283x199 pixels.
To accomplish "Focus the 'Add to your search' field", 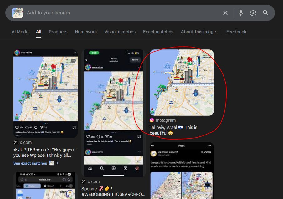I will coord(123,13).
